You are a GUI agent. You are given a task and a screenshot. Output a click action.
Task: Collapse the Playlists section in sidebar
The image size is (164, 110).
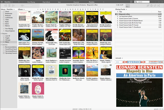pyautogui.click(x=1, y=34)
